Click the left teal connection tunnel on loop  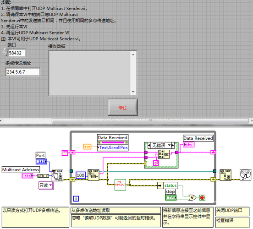[71, 171]
